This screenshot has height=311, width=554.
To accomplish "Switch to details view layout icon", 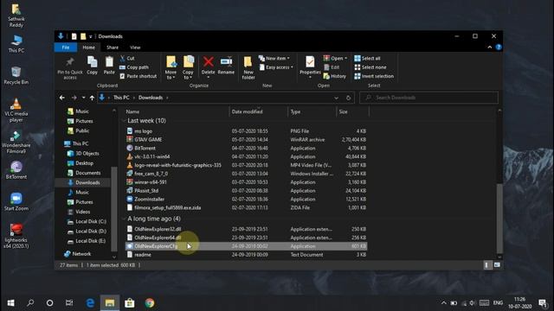I will coord(486,265).
